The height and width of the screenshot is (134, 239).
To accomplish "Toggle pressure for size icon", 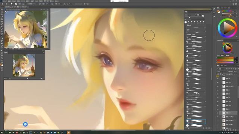I will pyautogui.click(x=85, y=4).
